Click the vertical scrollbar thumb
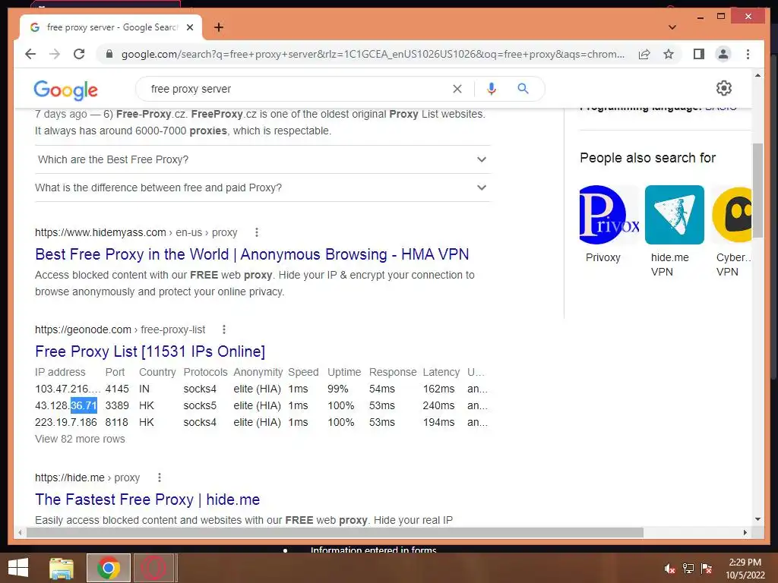778x583 pixels. pos(757,191)
